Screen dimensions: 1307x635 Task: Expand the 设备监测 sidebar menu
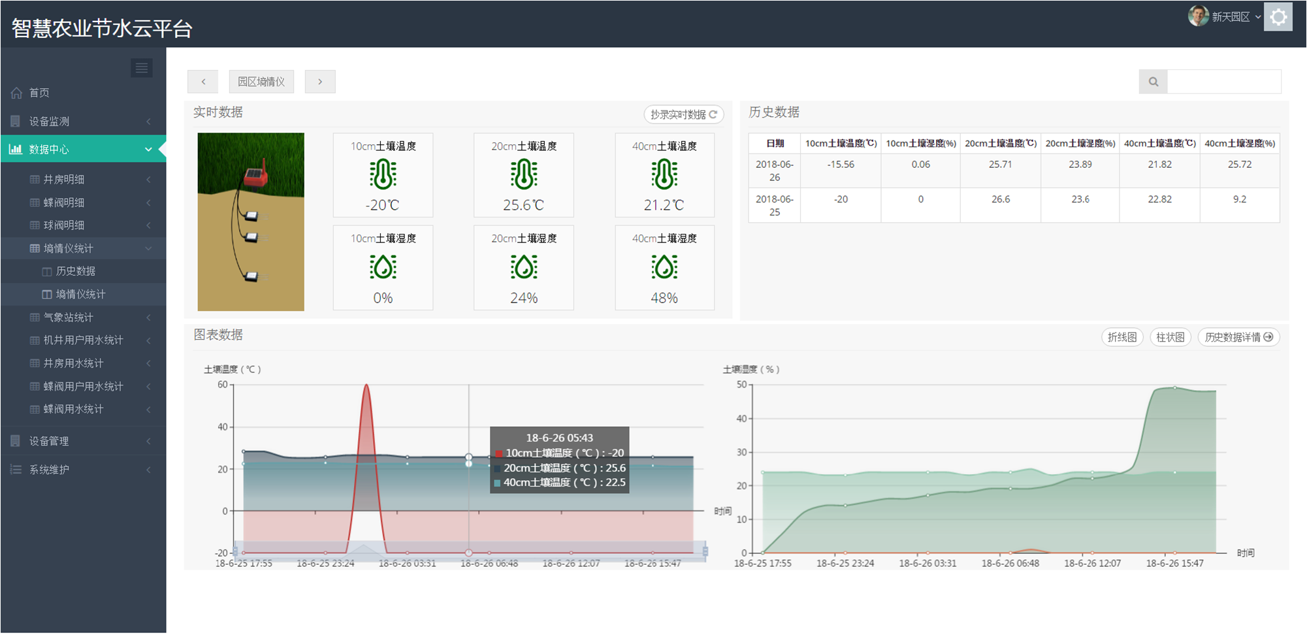[82, 122]
